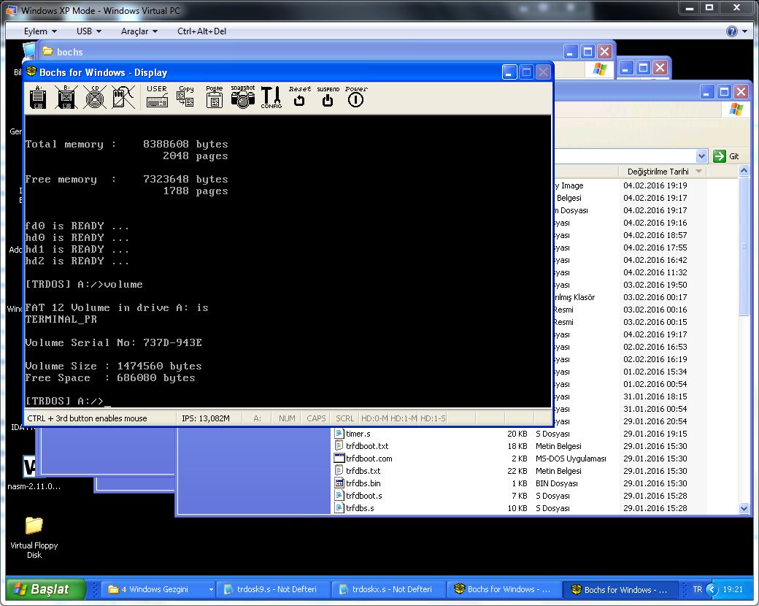Expand Windows Gezgini taskbar group arrow
This screenshot has width=759, height=606.
coord(211,589)
